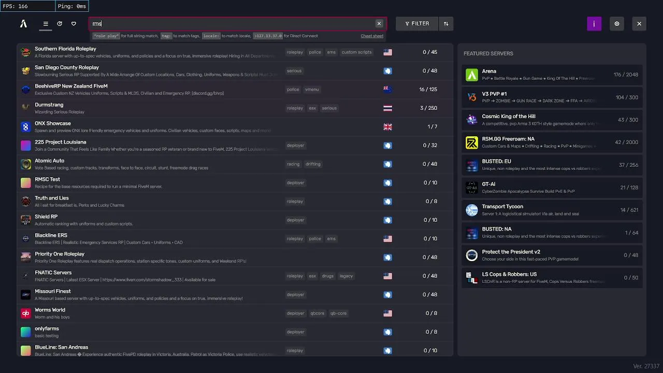Select Truth and Lies server
The width and height of the screenshot is (663, 373).
click(235, 202)
